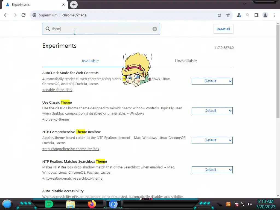The height and width of the screenshot is (210, 280).
Task: Click the search magnifier in flags box
Action: pos(48,29)
